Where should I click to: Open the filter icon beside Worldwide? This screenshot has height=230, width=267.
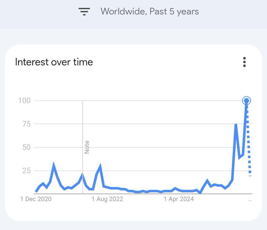[x=84, y=12]
